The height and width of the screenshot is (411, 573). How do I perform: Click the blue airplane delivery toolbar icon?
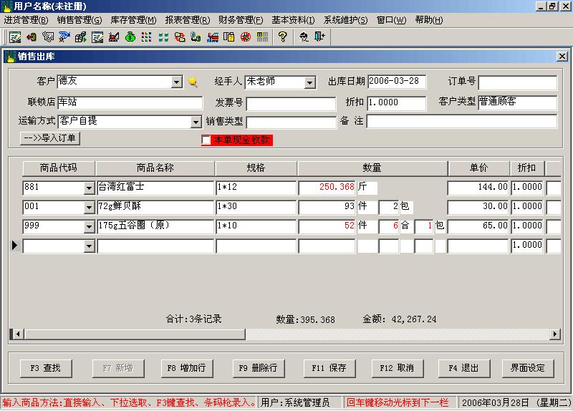tap(64, 37)
